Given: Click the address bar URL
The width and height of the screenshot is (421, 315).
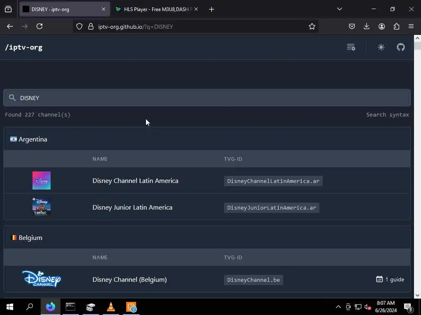Looking at the screenshot, I should click(136, 27).
